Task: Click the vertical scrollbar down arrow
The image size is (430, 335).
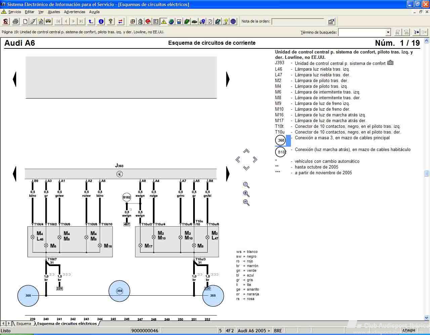Action: (x=427, y=318)
